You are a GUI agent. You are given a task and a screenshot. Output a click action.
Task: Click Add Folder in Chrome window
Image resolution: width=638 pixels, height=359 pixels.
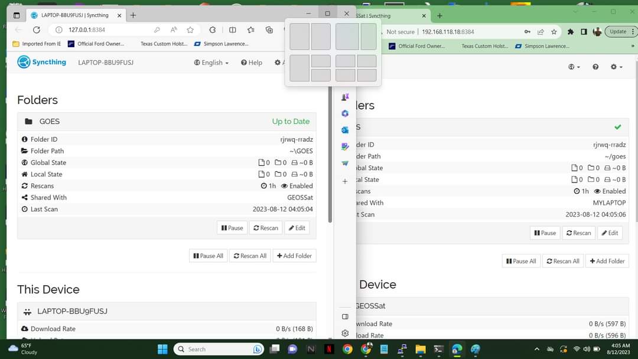coord(607,261)
